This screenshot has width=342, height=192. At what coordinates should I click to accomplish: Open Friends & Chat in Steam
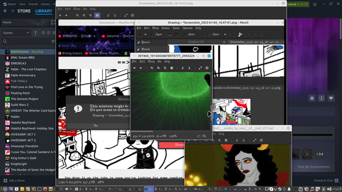pos(326,180)
